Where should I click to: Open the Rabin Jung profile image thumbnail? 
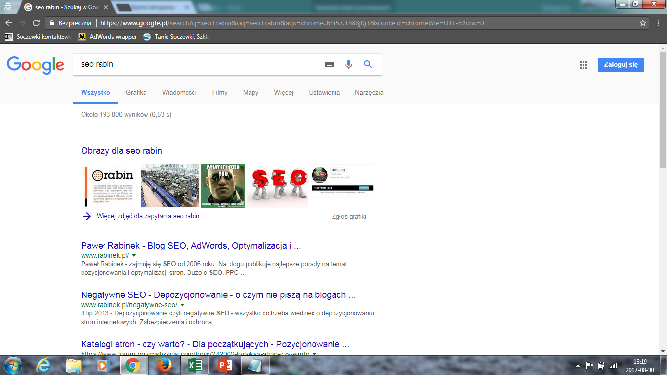[342, 181]
